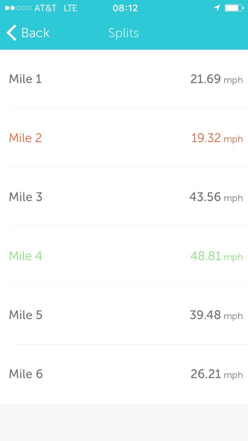
Task: Tap the 08:12 clock in status bar
Action: 125,8
